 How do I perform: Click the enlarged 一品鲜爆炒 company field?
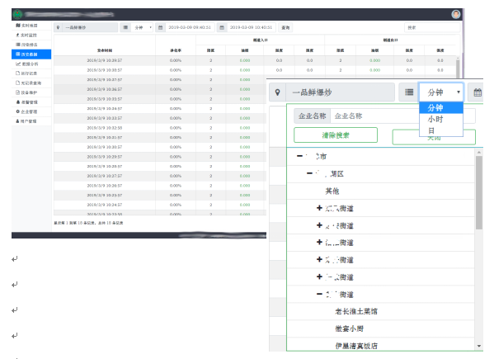click(x=341, y=92)
